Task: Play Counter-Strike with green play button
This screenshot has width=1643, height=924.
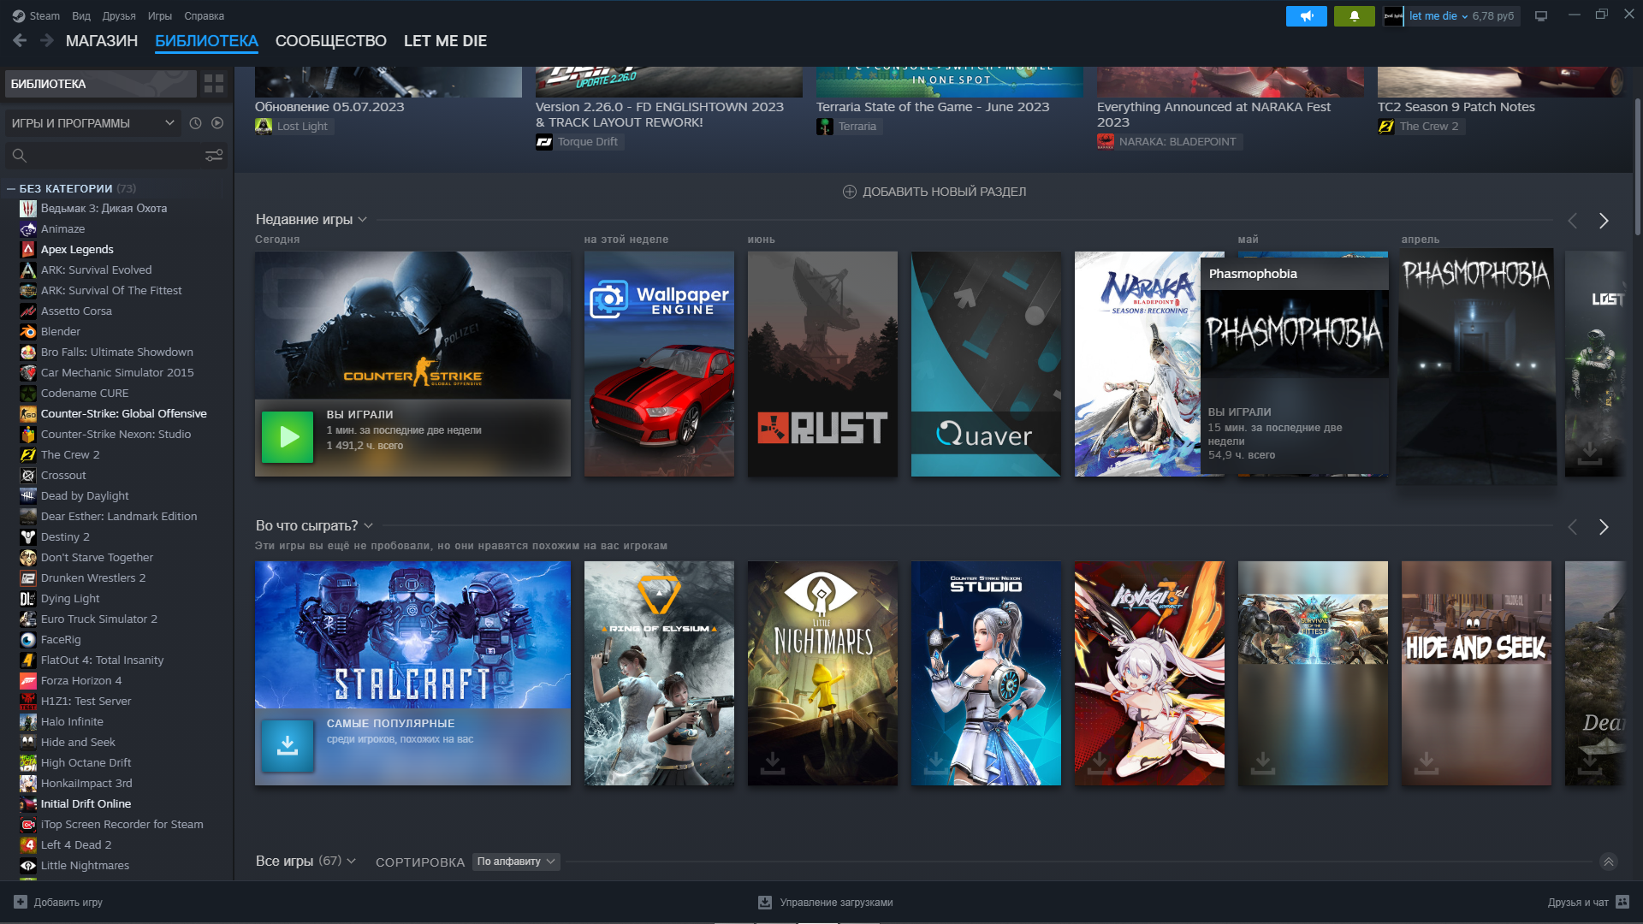Action: pos(288,437)
